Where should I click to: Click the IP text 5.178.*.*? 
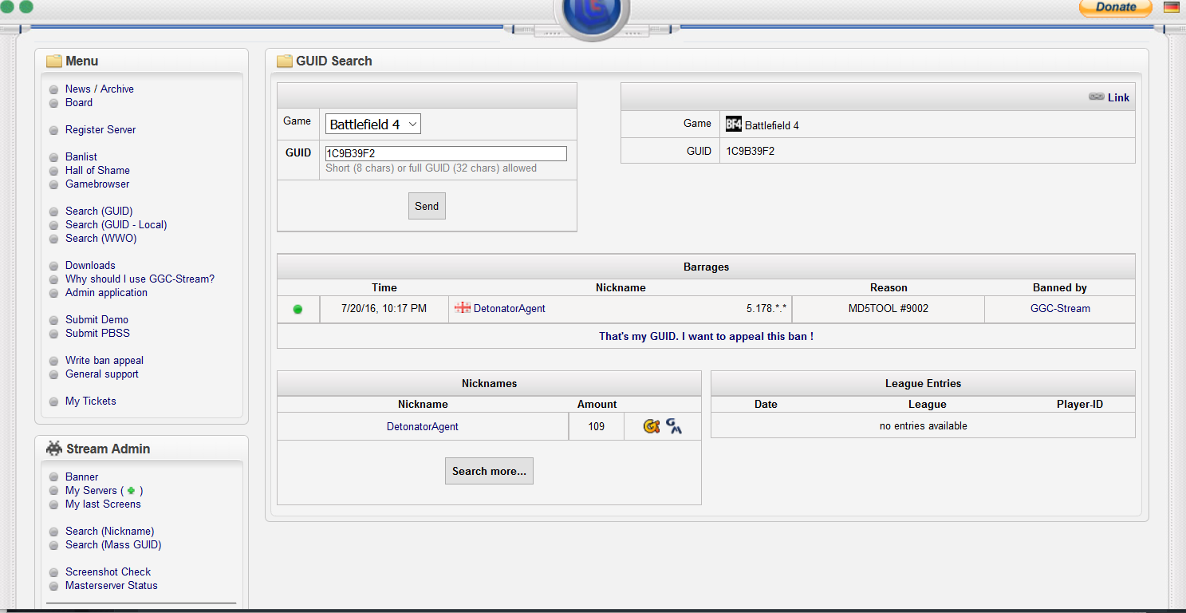coord(766,308)
